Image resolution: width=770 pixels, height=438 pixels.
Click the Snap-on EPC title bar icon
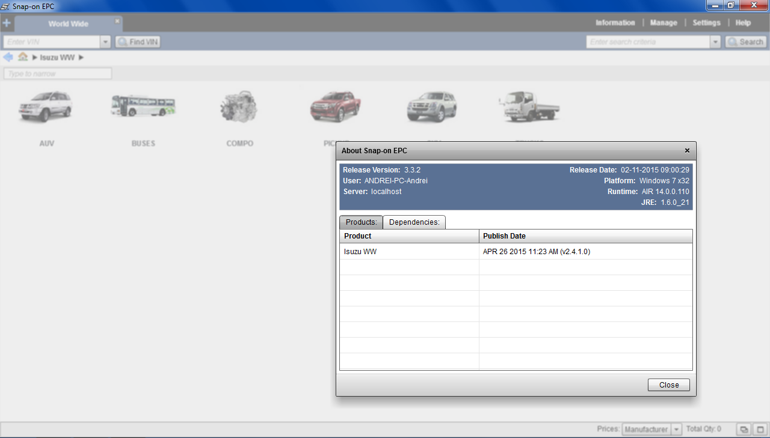point(6,6)
